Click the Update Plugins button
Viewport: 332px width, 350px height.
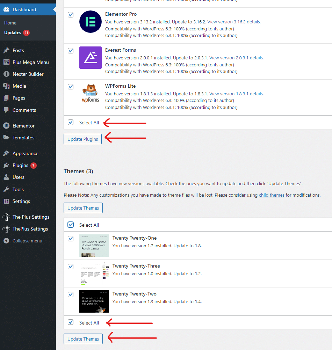82,139
